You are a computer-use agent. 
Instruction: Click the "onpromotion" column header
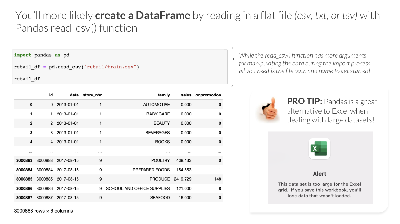[208, 95]
